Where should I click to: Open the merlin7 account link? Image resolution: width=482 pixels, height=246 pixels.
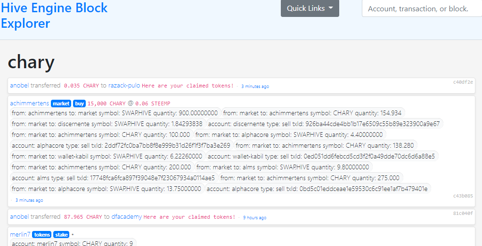point(20,235)
